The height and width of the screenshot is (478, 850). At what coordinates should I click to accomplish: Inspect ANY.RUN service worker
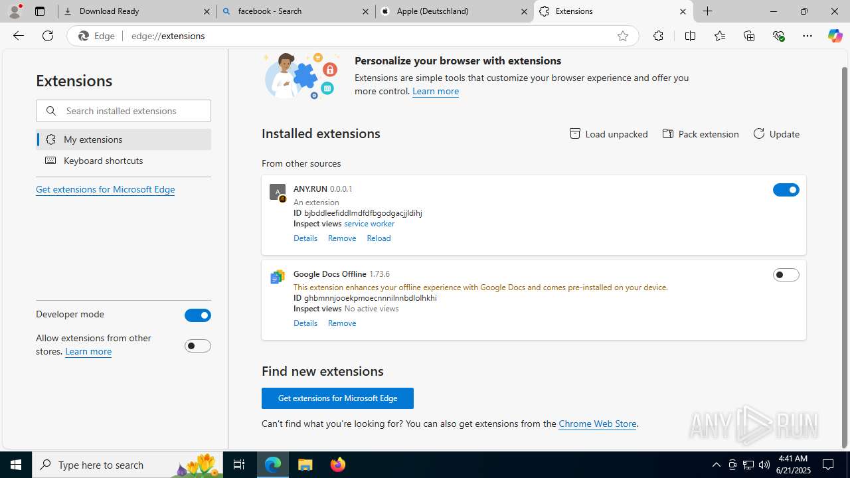pos(369,224)
